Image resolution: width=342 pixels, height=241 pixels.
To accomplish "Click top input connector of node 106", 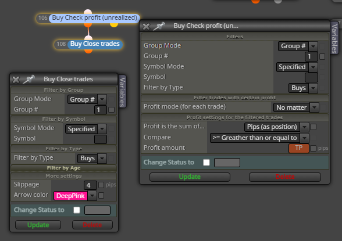I will click(88, 12).
